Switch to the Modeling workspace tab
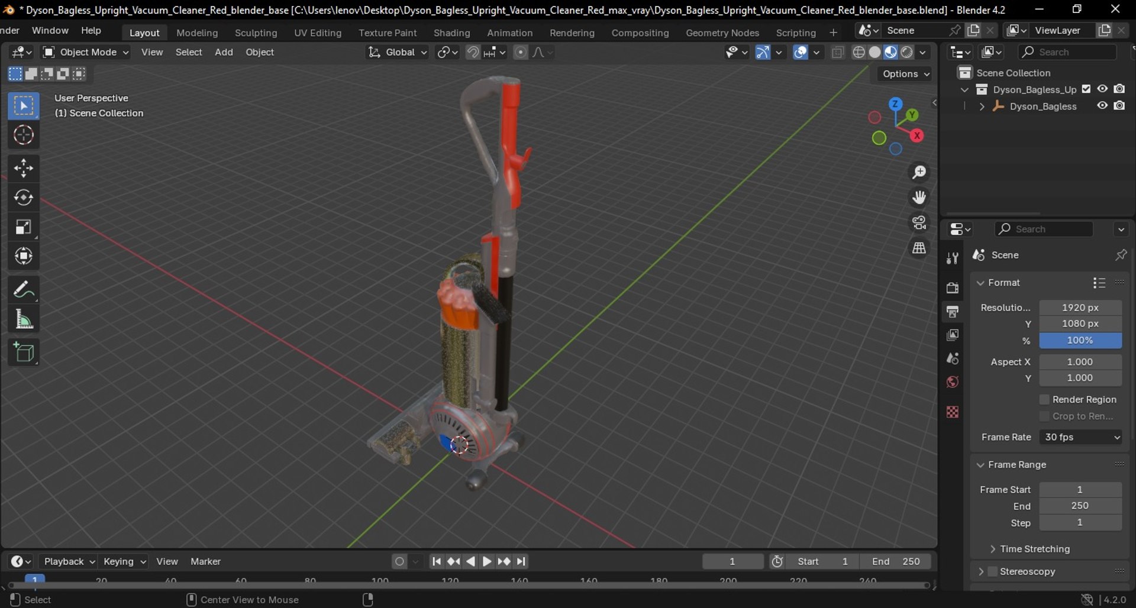The width and height of the screenshot is (1136, 608). click(197, 33)
